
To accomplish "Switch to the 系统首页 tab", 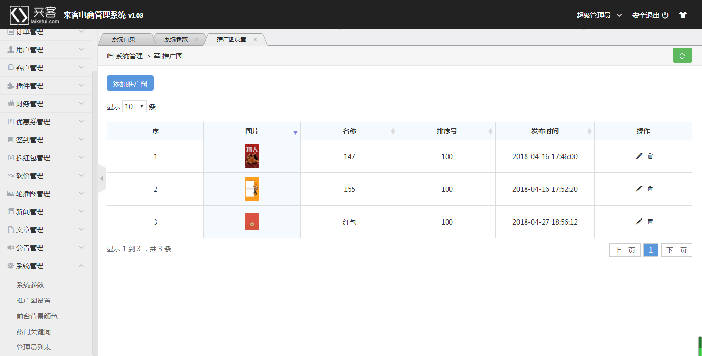I will [x=123, y=39].
